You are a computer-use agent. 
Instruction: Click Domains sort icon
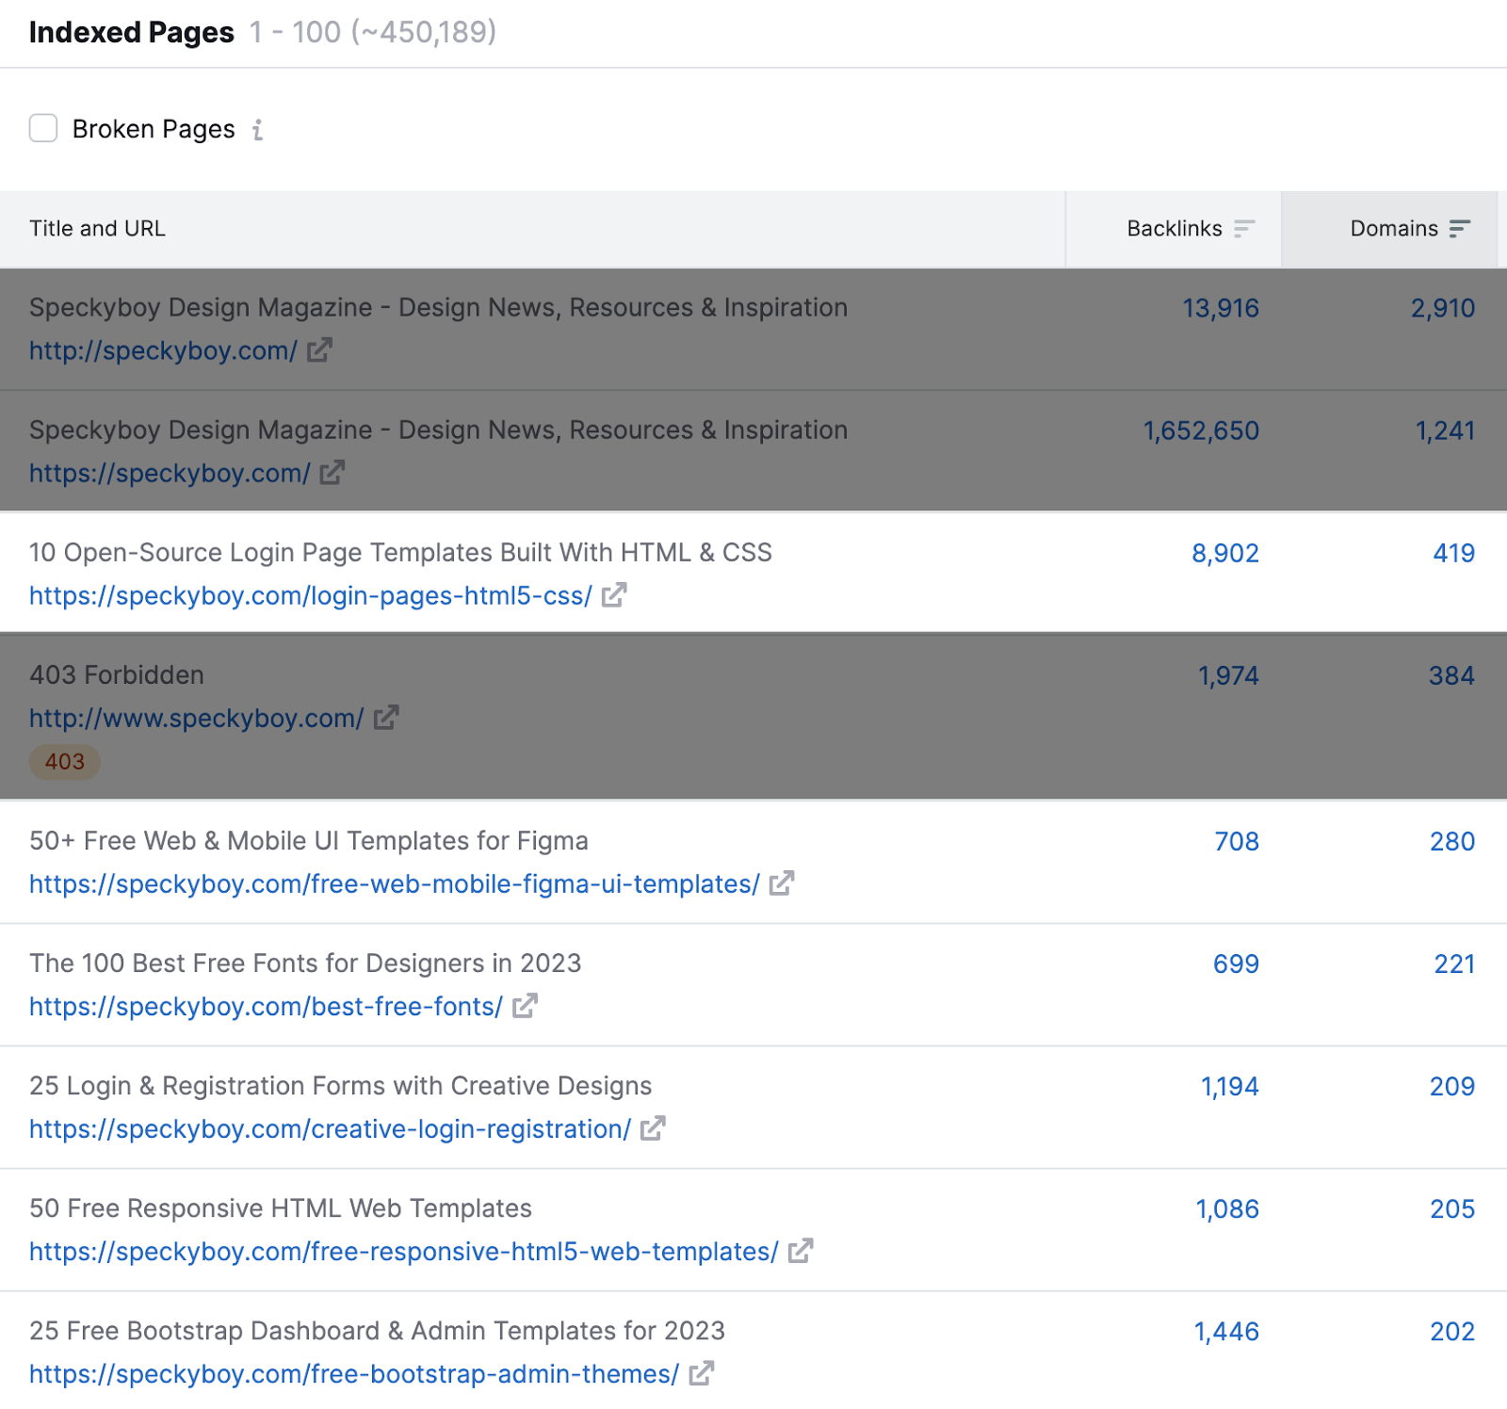tap(1460, 229)
